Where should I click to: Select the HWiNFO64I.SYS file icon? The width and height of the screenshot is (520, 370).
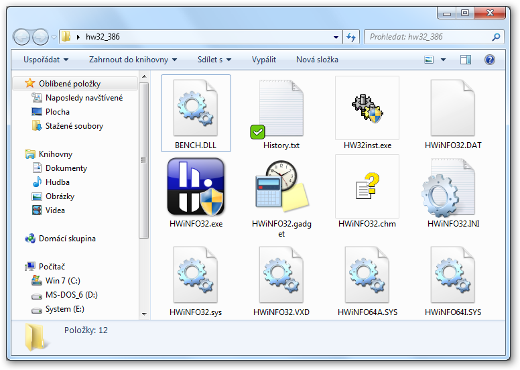click(x=453, y=274)
